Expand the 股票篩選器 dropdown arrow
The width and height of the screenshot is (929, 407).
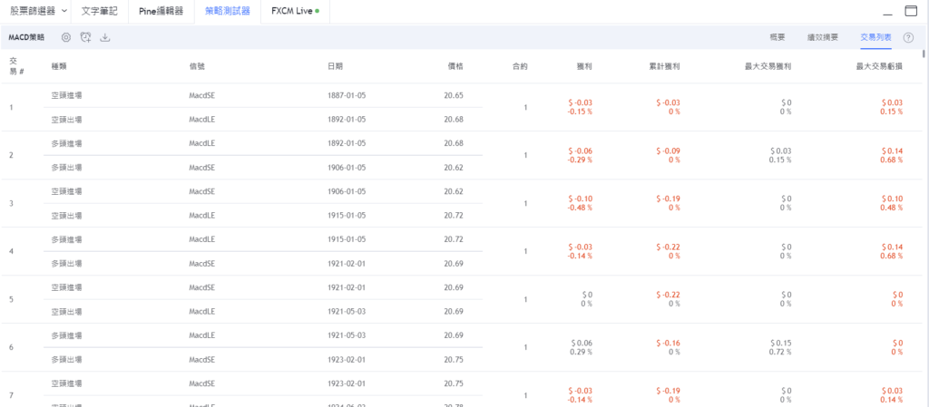[64, 12]
